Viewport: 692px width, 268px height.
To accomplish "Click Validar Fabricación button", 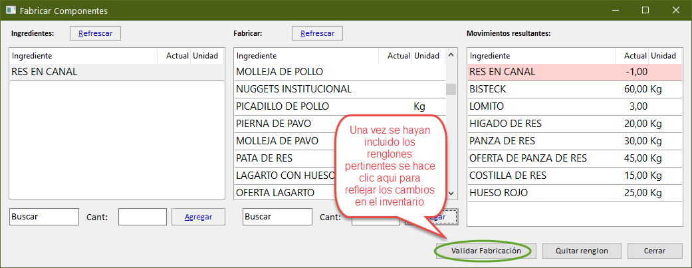I will pos(485,251).
